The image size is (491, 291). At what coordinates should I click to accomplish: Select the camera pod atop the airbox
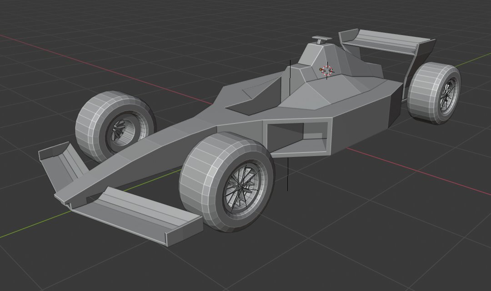pos(321,39)
